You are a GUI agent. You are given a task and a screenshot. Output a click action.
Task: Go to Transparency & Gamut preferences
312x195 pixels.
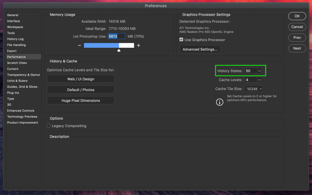[24, 75]
